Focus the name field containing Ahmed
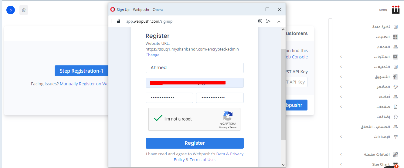The height and width of the screenshot is (168, 404). pos(195,68)
